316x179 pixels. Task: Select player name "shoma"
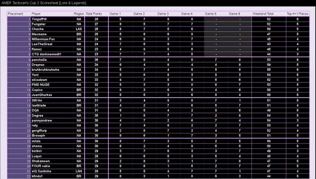tap(37, 146)
